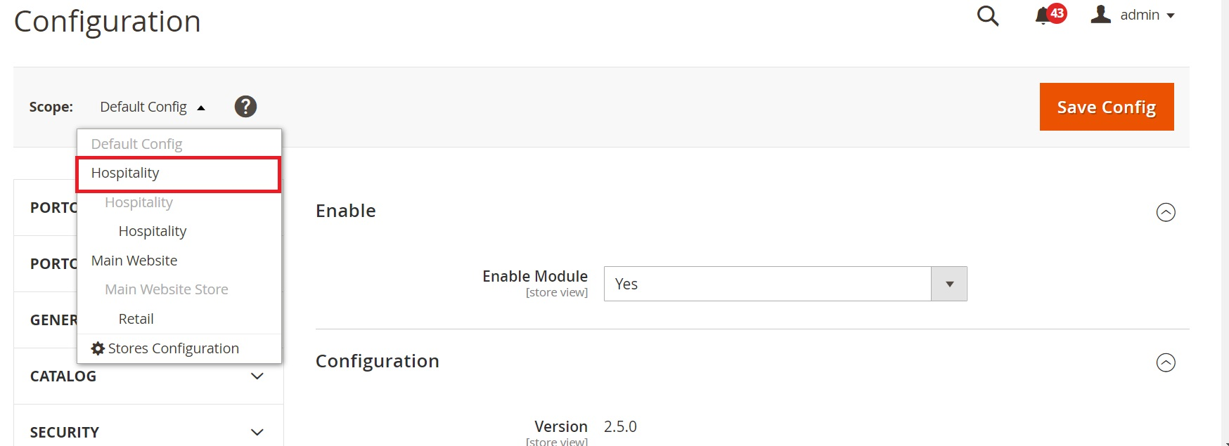Select the highlighted Hospitality website scope
The height and width of the screenshot is (446, 1229).
pos(125,173)
